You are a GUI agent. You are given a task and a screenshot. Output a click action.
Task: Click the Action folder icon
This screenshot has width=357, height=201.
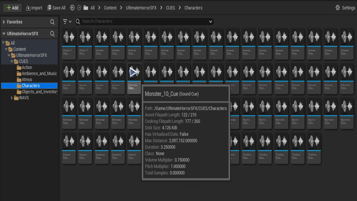coord(19,68)
